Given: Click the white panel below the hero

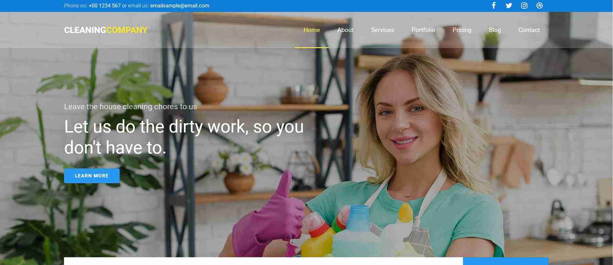Looking at the screenshot, I should [263, 261].
